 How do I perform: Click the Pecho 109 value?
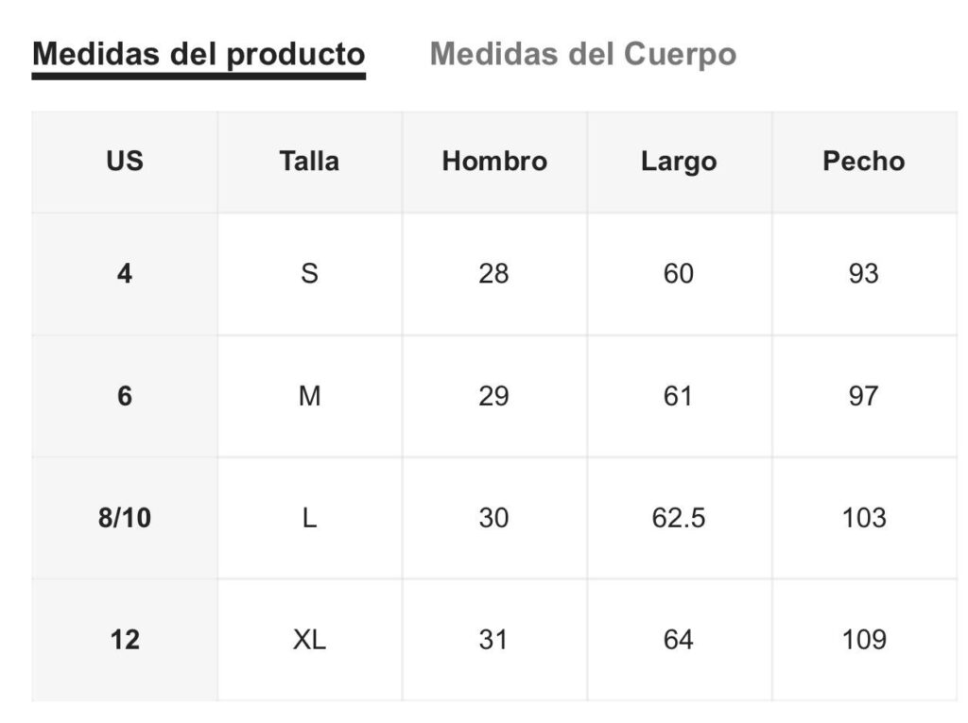pyautogui.click(x=864, y=640)
